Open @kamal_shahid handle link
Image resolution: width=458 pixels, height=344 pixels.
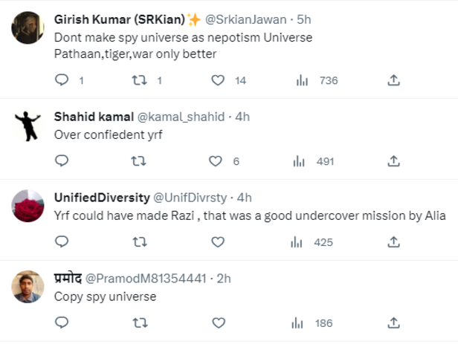190,117
